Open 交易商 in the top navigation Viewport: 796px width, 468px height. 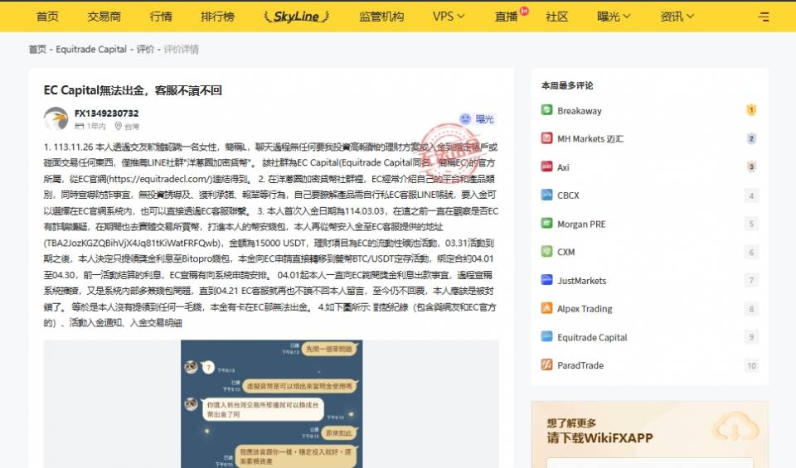[x=104, y=17]
